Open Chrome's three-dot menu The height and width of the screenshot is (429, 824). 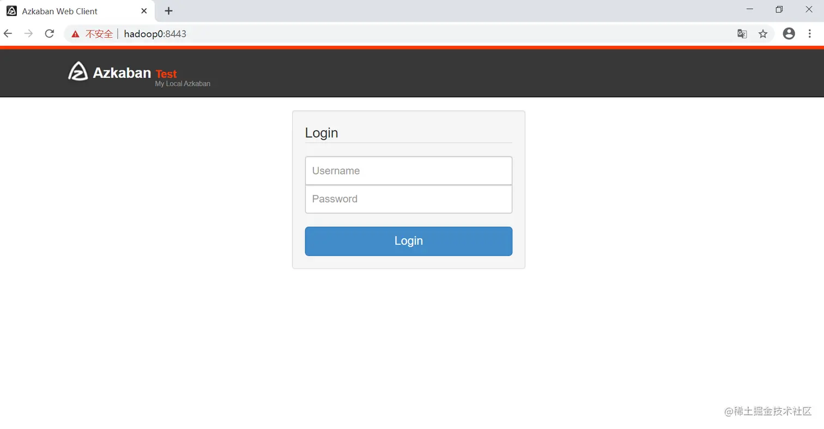point(810,34)
